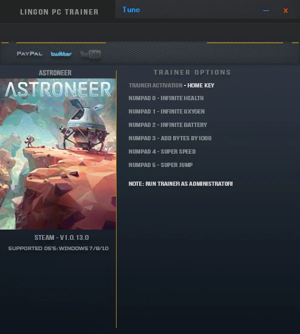Select Numpad 1 - Infinite Oxygen option

point(166,112)
